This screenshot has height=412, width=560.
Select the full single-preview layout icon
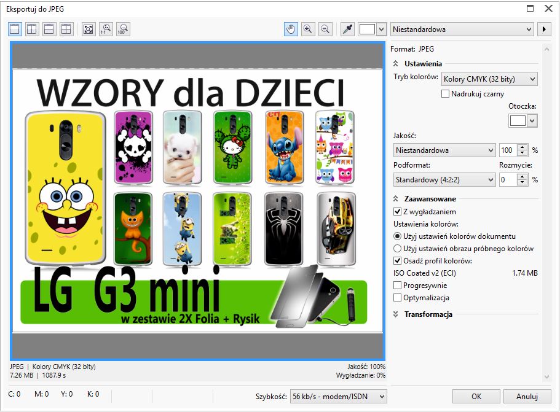pos(15,29)
